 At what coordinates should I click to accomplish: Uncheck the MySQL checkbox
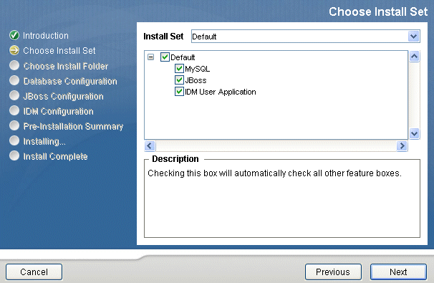coord(179,68)
